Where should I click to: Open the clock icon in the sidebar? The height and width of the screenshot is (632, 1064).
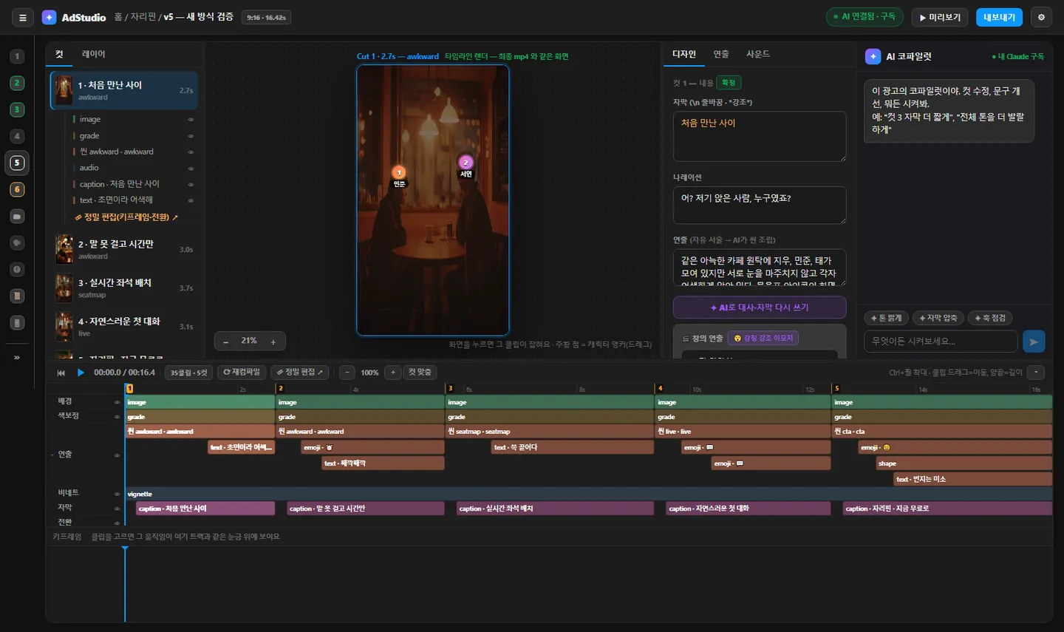pyautogui.click(x=17, y=270)
